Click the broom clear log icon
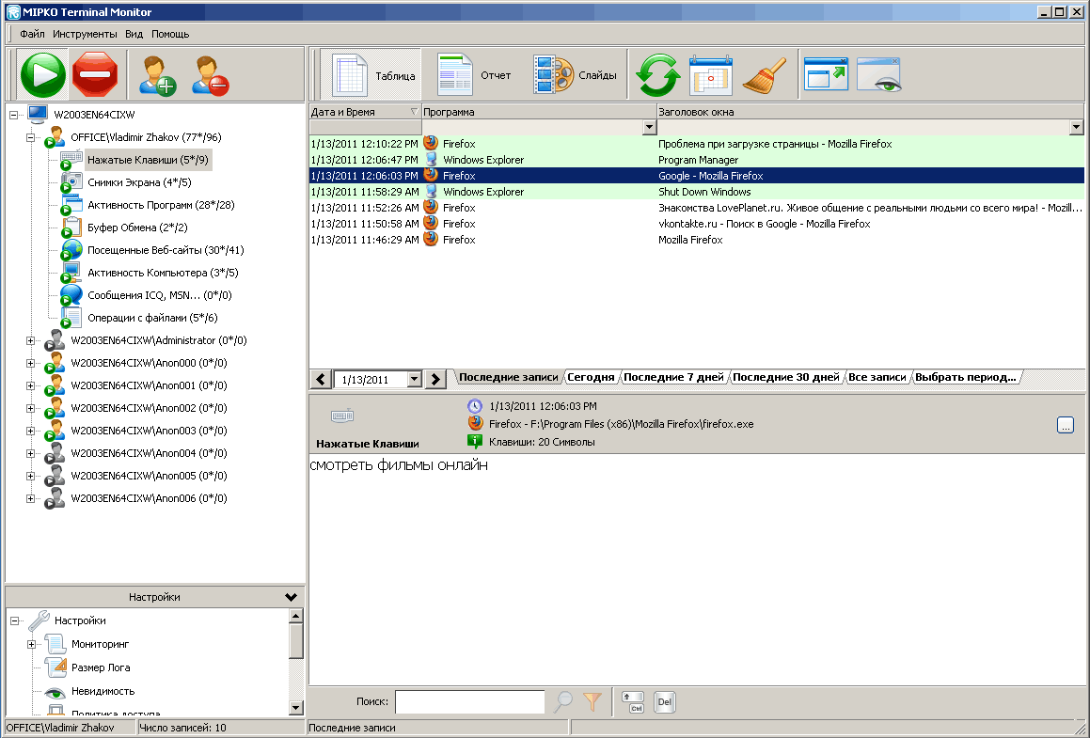The height and width of the screenshot is (738, 1090). [x=762, y=75]
